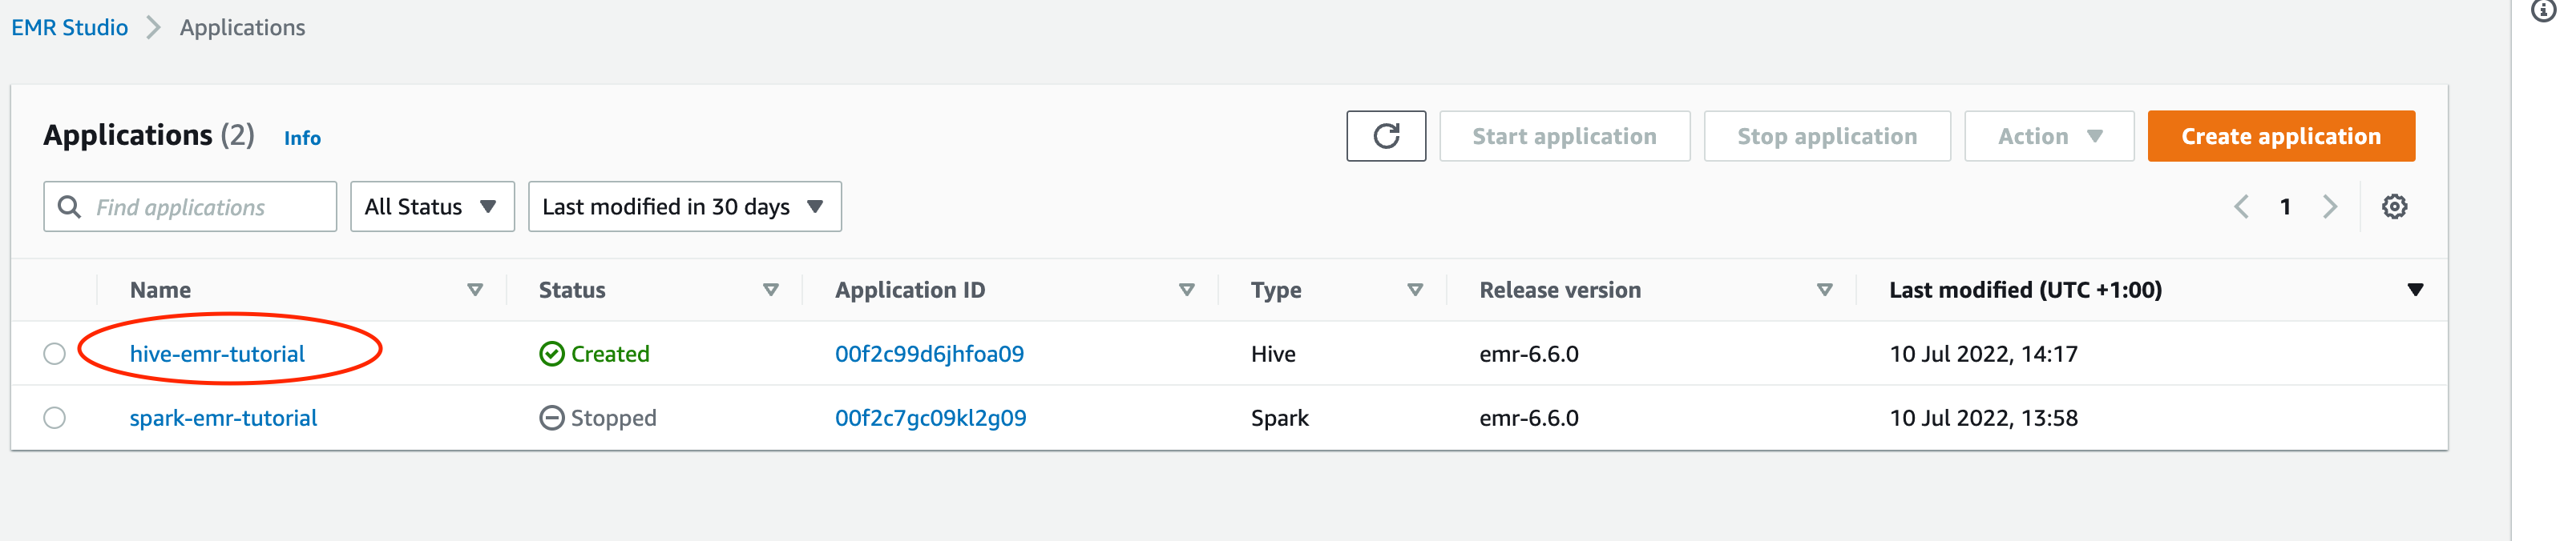Open the hive-emr-tutorial application link
2576x541 pixels.
point(217,354)
